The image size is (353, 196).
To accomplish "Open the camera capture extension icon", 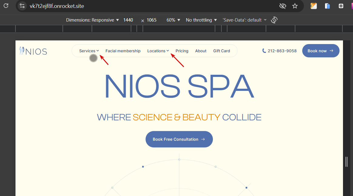I will [x=341, y=6].
